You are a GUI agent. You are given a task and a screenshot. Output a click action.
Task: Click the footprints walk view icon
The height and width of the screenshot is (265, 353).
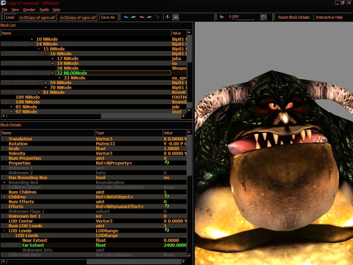click(158, 17)
